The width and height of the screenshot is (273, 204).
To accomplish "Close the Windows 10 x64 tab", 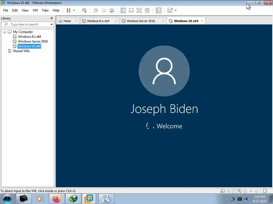I will [202, 21].
